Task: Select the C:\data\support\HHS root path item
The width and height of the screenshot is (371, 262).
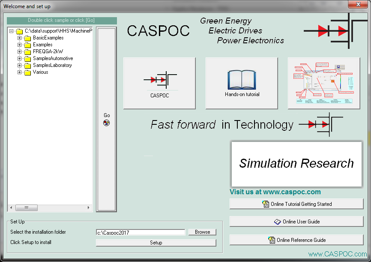Action: click(x=58, y=31)
